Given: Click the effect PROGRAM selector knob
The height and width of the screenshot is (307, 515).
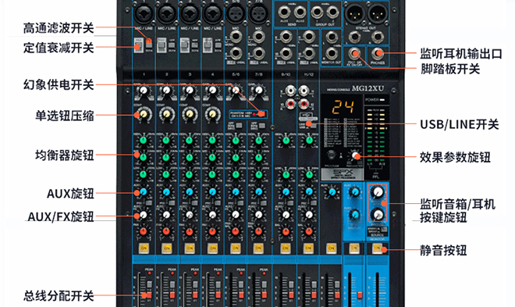Looking at the screenshot, I should (332, 155).
